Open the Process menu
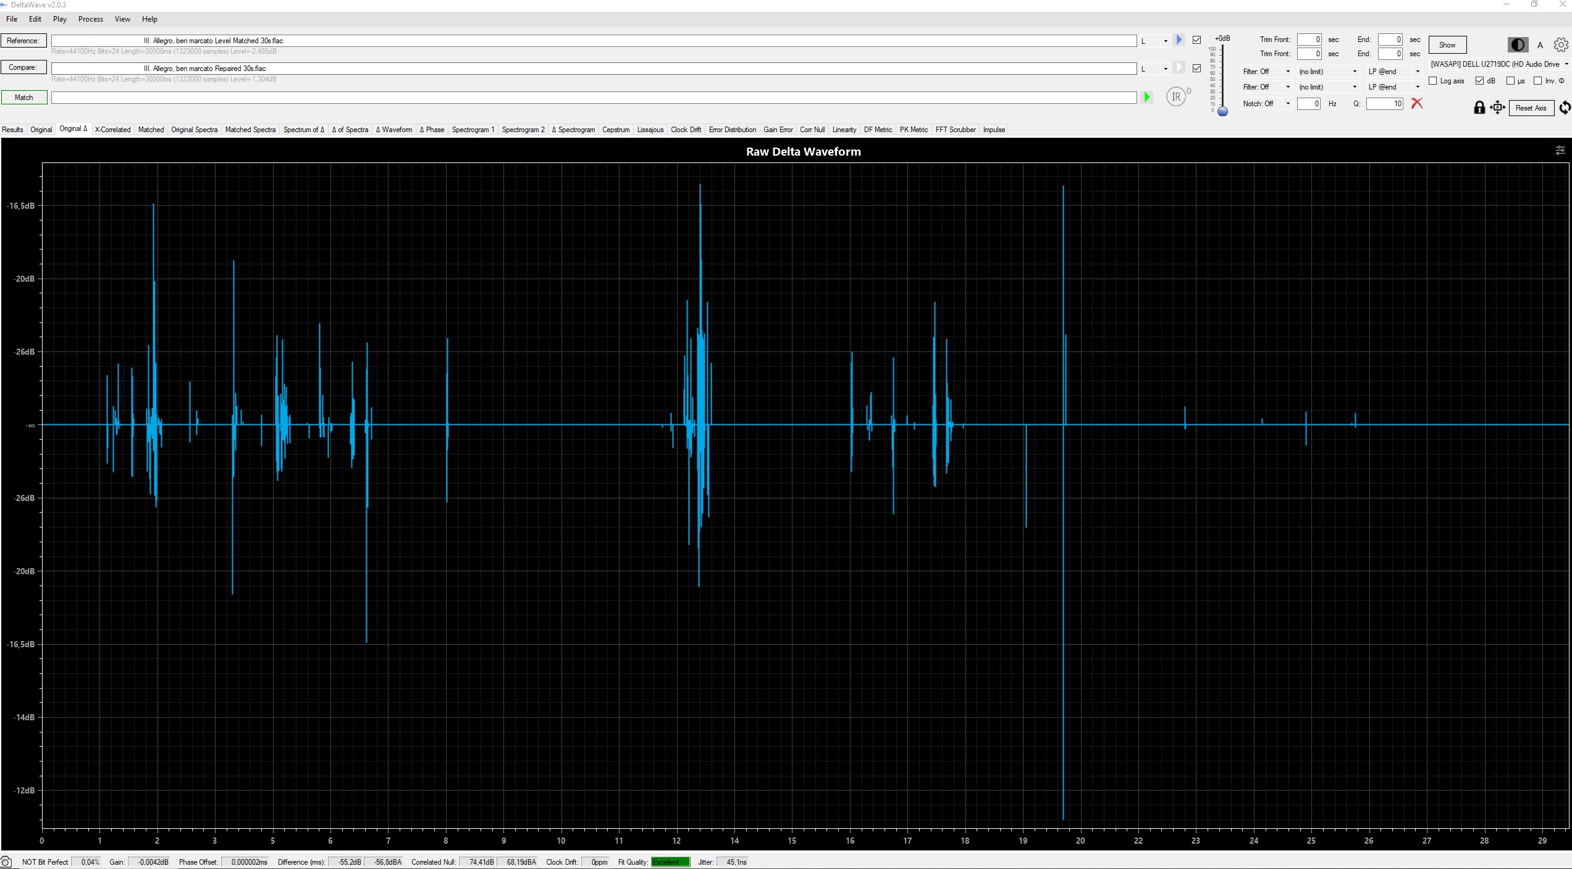The image size is (1572, 869). 90,19
